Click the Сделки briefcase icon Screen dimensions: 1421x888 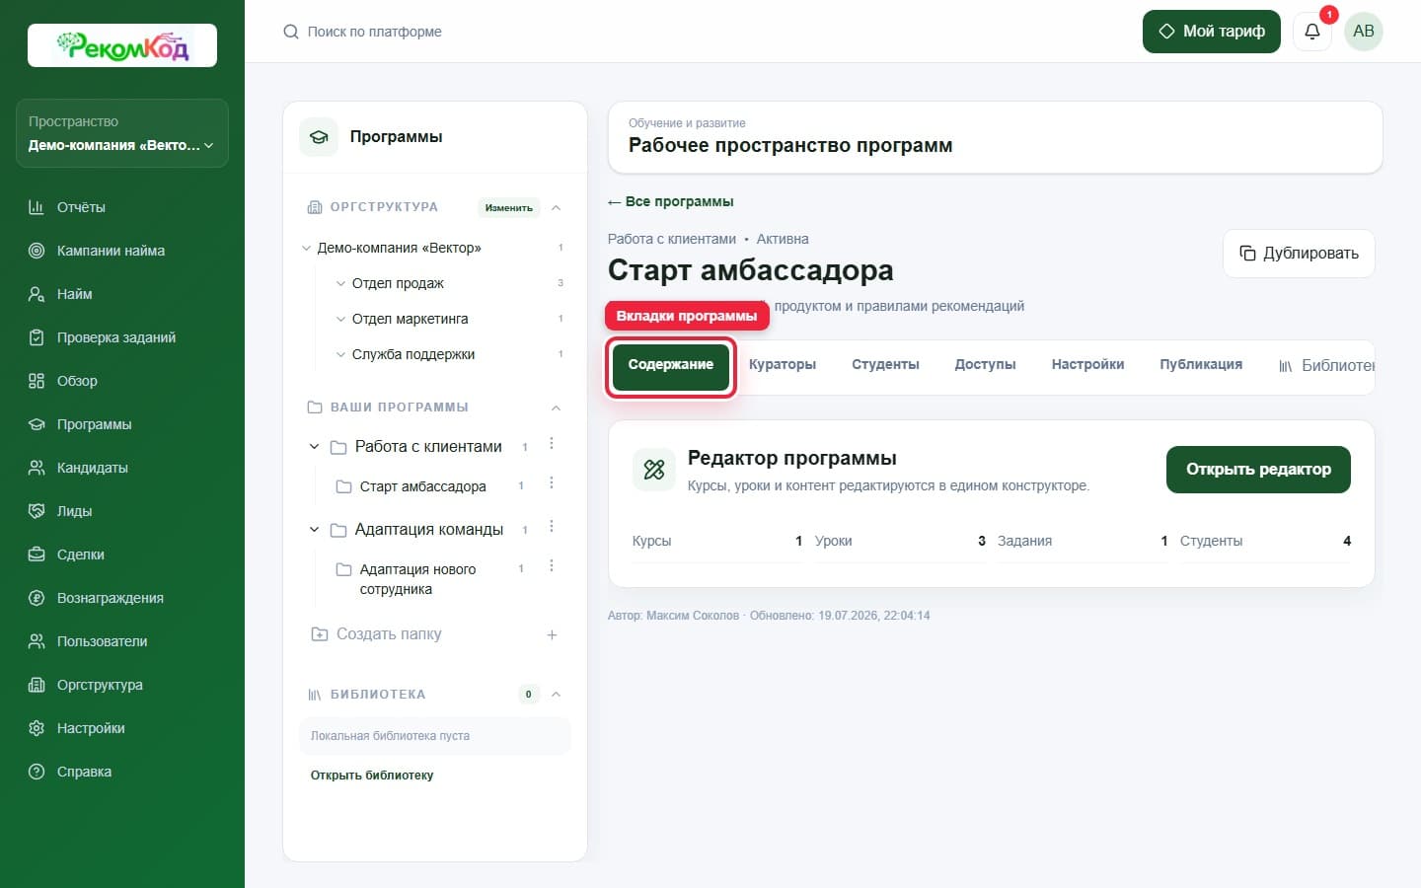[37, 555]
